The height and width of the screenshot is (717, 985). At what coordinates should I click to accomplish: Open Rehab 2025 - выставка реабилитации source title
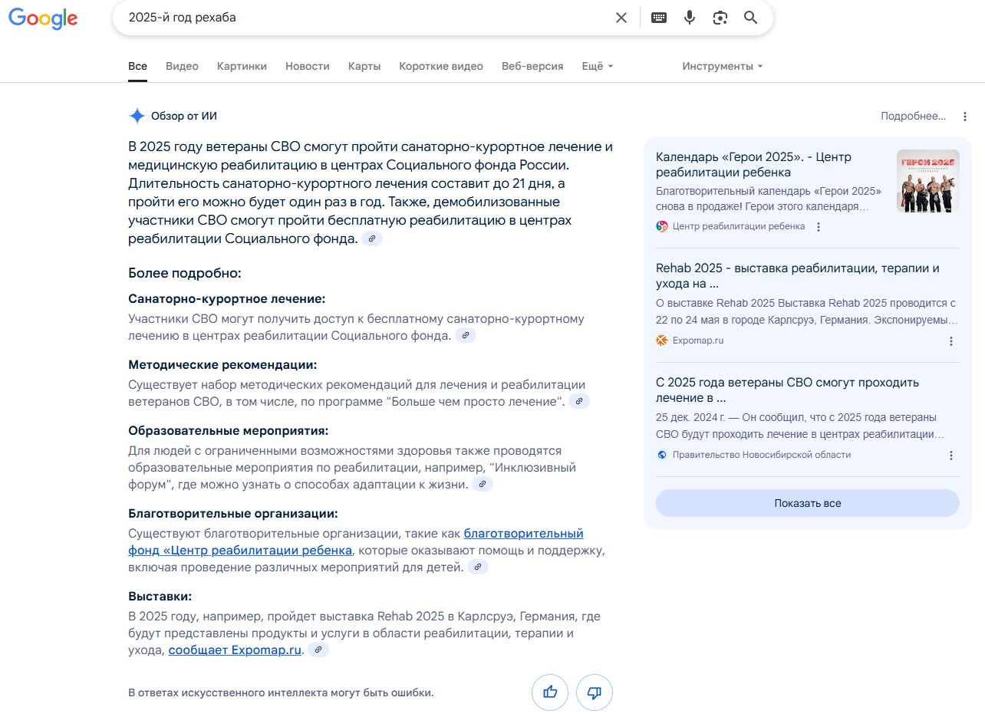coord(798,276)
